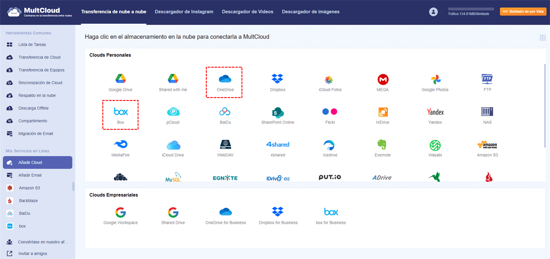
Task: Choose the MySQL connection icon
Action: click(x=173, y=177)
